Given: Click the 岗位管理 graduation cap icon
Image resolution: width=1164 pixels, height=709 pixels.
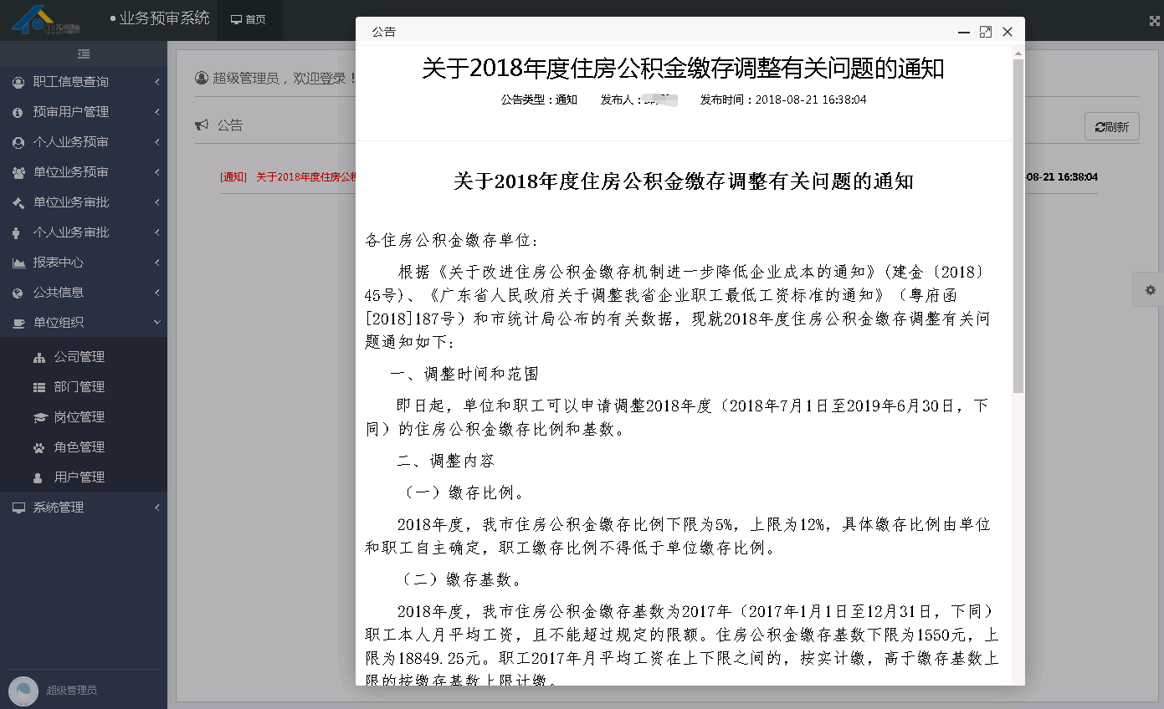Looking at the screenshot, I should pyautogui.click(x=39, y=417).
